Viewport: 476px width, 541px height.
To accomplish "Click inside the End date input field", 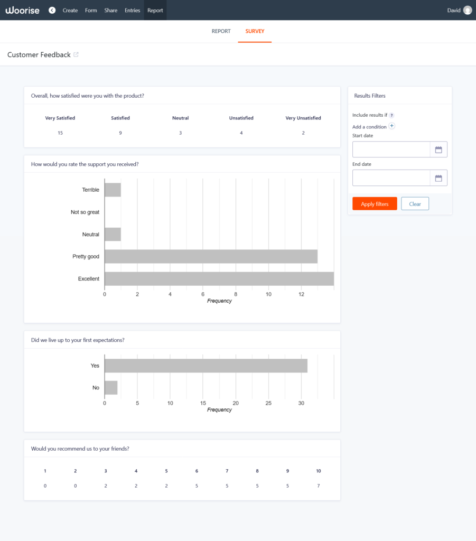I will (391, 178).
